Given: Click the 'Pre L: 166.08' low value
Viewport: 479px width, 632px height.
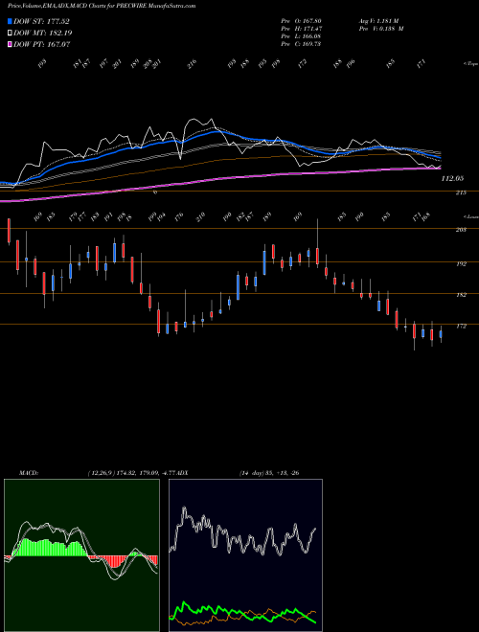Looking at the screenshot, I should point(301,36).
